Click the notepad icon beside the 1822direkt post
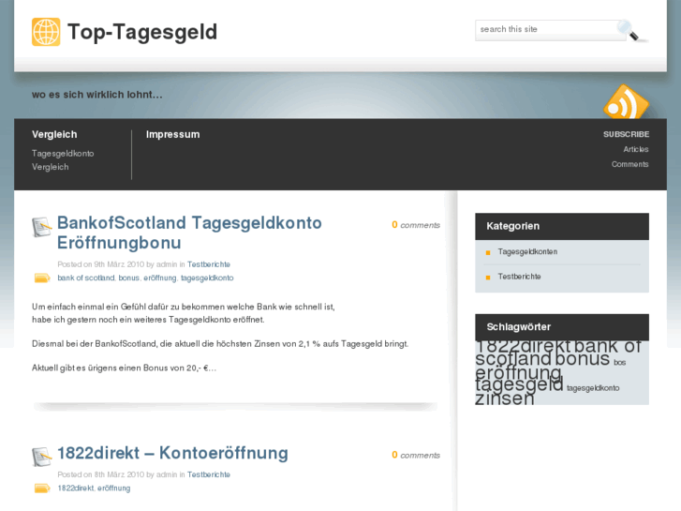 (42, 457)
